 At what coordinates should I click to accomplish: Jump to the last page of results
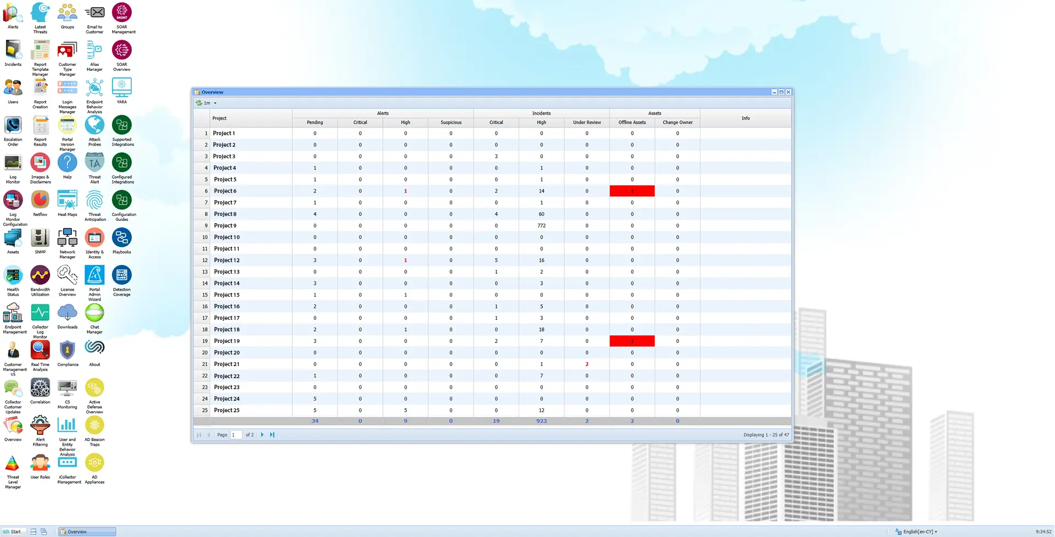[271, 435]
